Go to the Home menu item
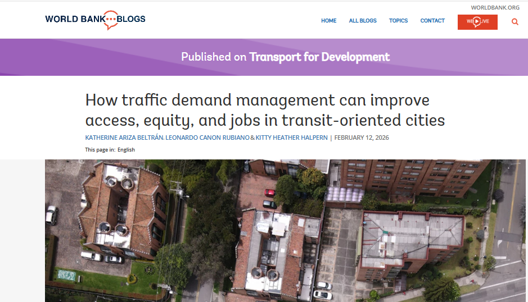This screenshot has height=302, width=528. [x=328, y=21]
